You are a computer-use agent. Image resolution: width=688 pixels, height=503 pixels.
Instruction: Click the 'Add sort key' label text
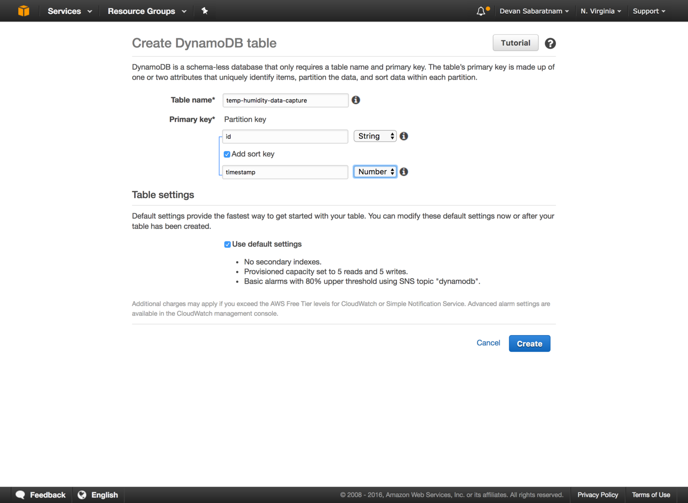(x=253, y=154)
